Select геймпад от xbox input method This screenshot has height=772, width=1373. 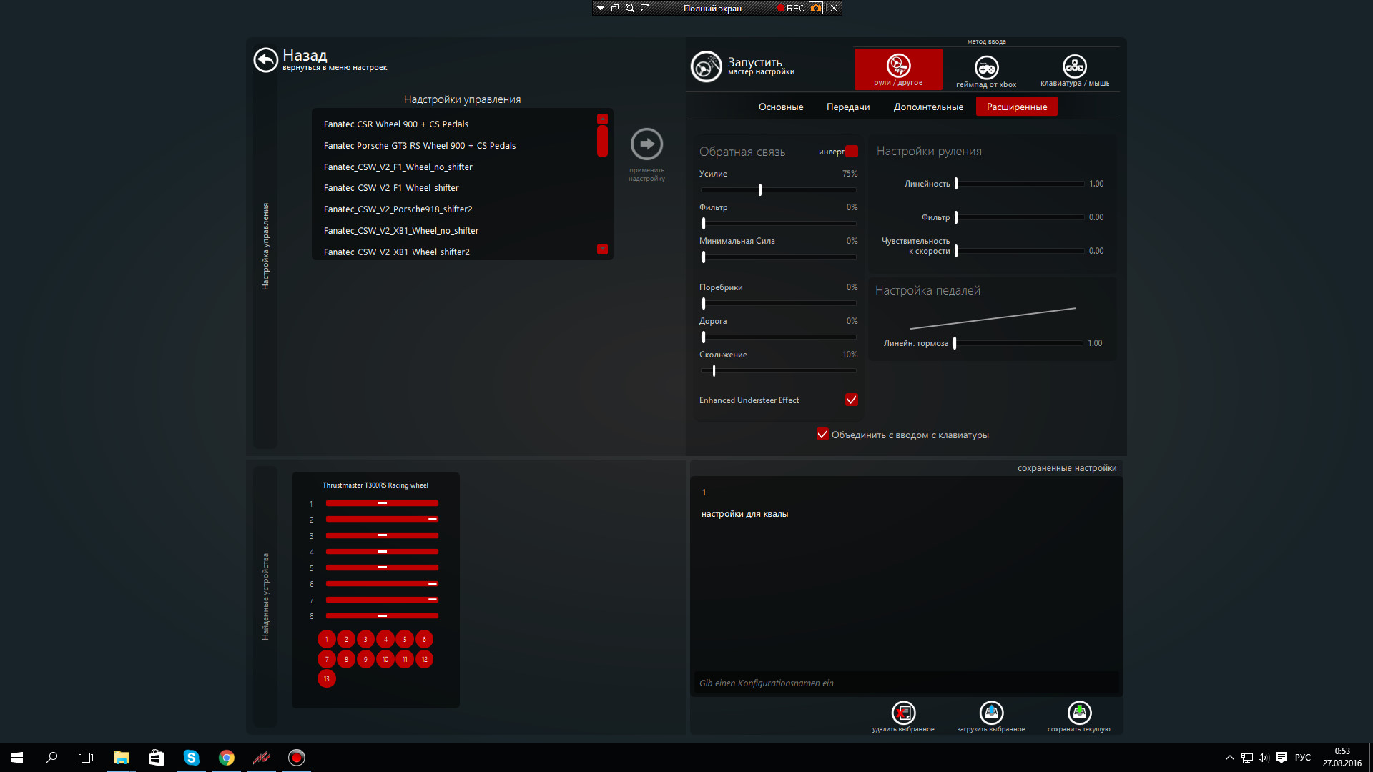(986, 69)
